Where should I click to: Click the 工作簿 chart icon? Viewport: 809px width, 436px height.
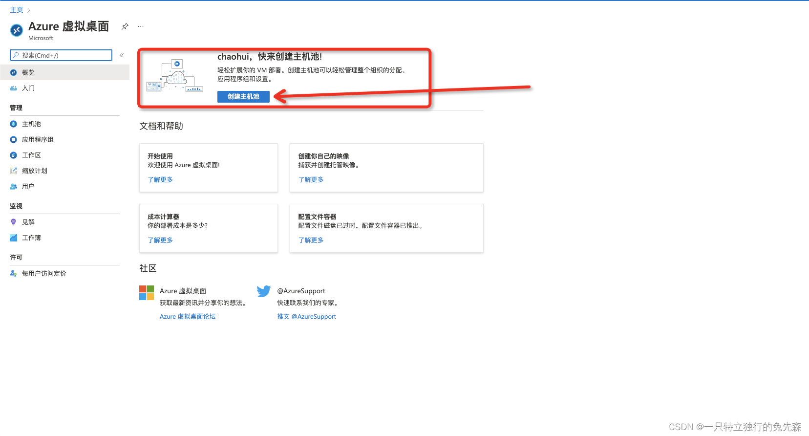coord(14,238)
